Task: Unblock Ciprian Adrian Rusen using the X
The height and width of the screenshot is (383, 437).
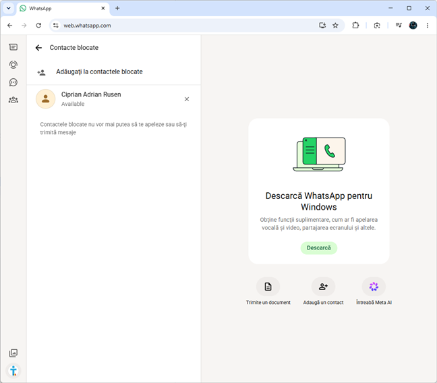Action: [x=187, y=99]
